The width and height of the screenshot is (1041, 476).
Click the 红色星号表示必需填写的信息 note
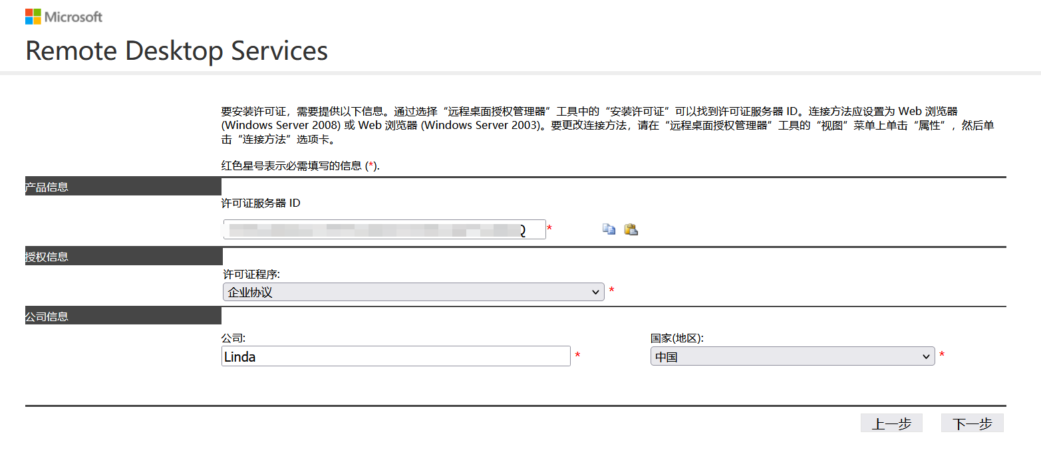click(300, 166)
